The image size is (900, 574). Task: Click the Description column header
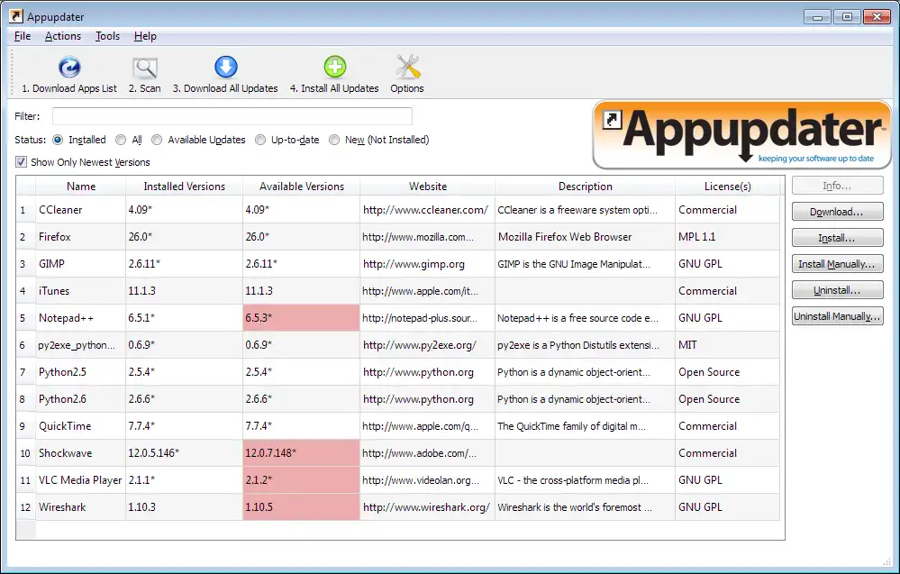pos(585,187)
